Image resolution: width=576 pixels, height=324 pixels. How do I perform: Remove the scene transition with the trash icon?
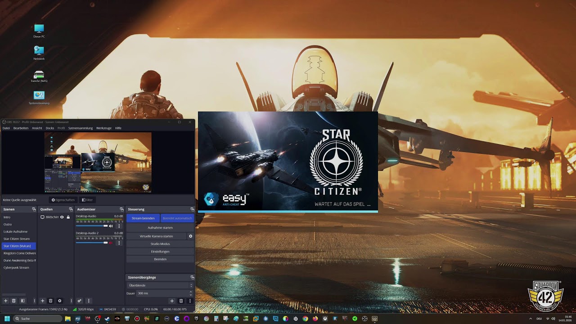181,301
